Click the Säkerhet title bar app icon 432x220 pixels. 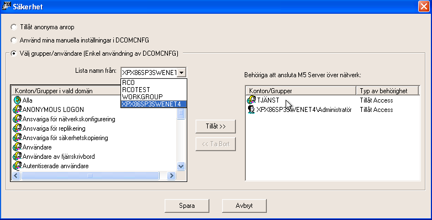click(6, 6)
